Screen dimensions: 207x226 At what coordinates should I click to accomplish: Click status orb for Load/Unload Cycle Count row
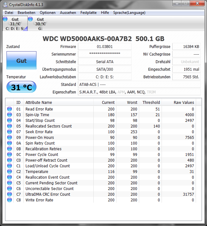[9, 166]
